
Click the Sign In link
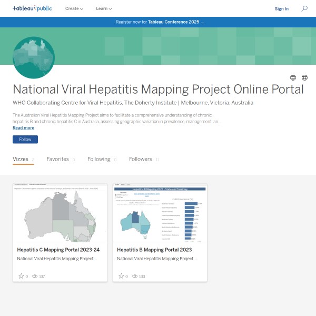point(282,8)
